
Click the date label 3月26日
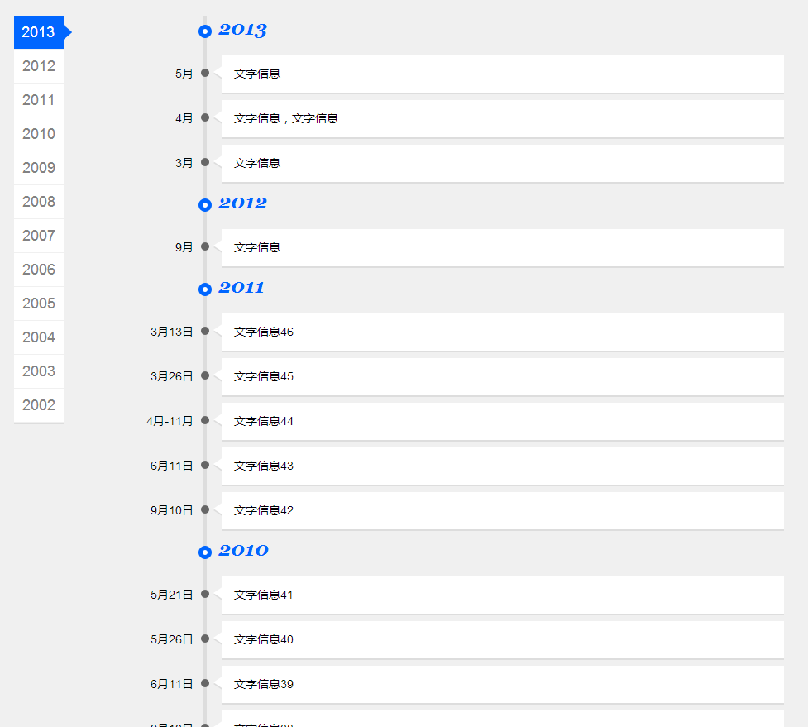tap(171, 376)
